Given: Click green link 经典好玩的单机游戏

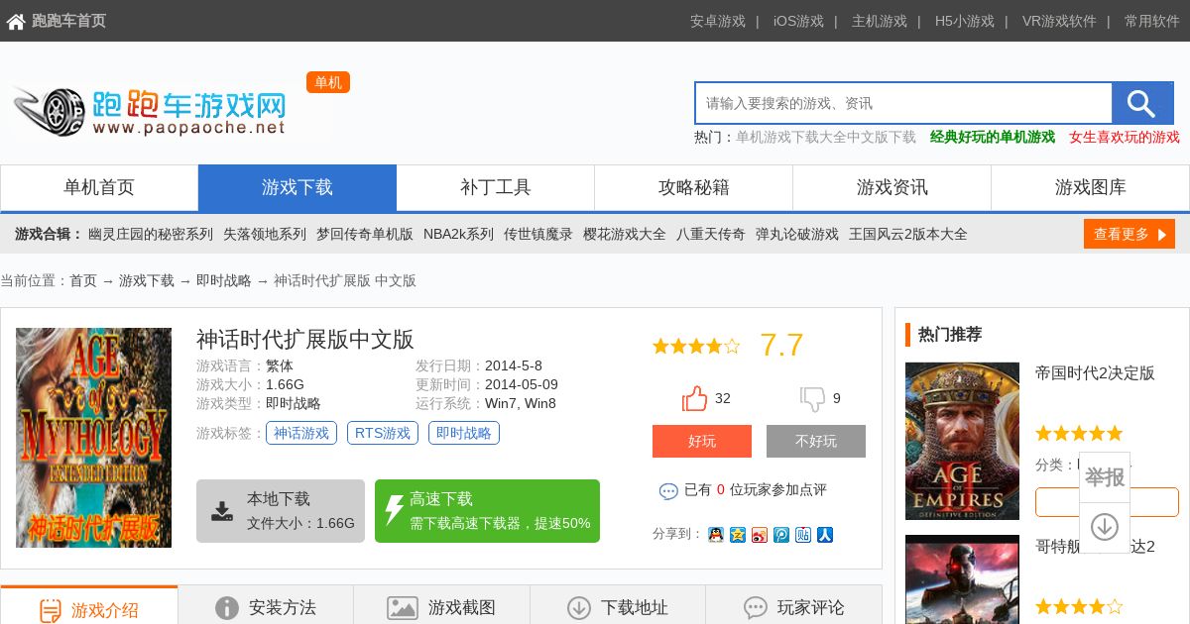Looking at the screenshot, I should point(993,137).
